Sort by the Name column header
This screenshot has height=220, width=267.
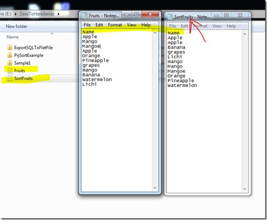pos(12,37)
